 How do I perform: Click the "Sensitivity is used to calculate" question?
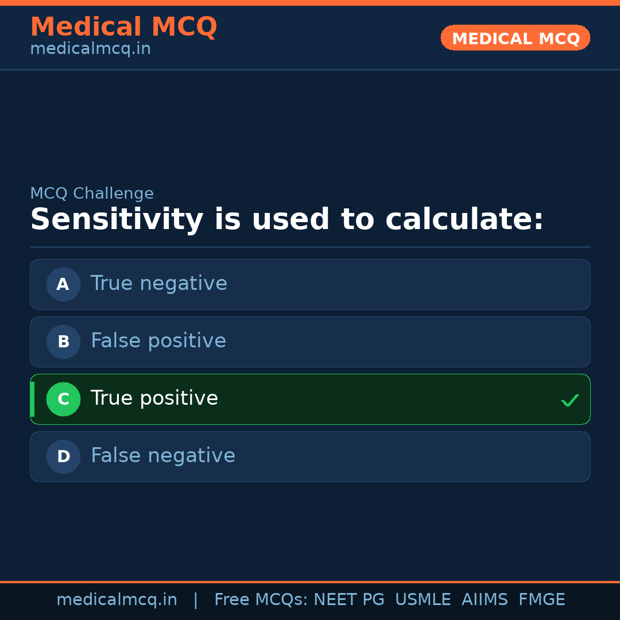tap(286, 220)
